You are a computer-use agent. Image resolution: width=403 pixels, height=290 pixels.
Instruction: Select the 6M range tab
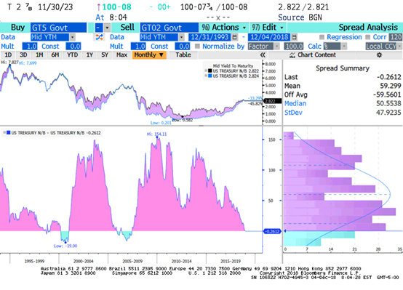(x=55, y=55)
